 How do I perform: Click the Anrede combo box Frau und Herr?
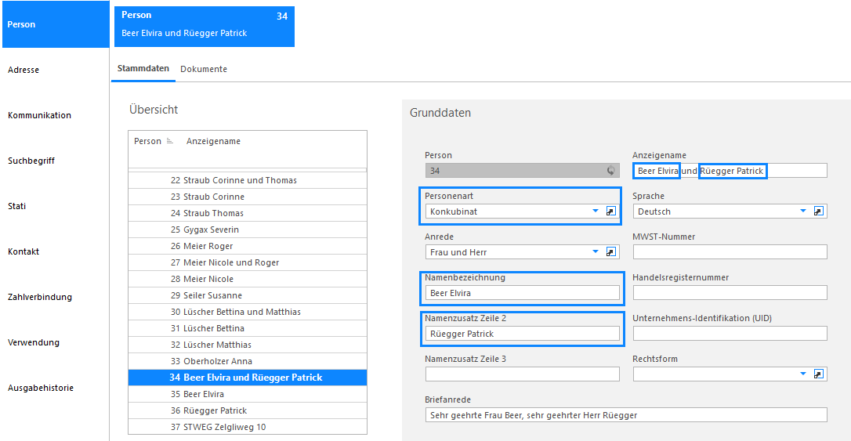coord(522,251)
